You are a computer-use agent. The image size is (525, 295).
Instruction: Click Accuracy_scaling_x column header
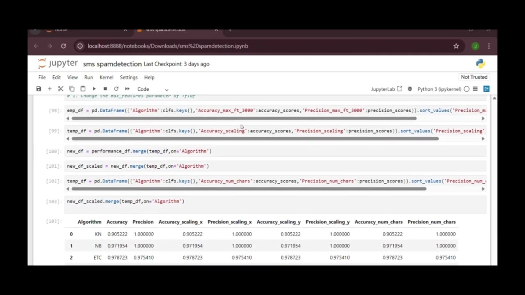point(180,222)
